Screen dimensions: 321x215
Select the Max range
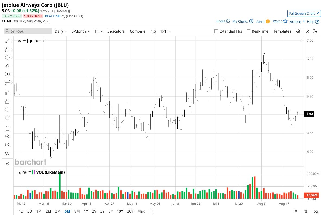point(141,211)
